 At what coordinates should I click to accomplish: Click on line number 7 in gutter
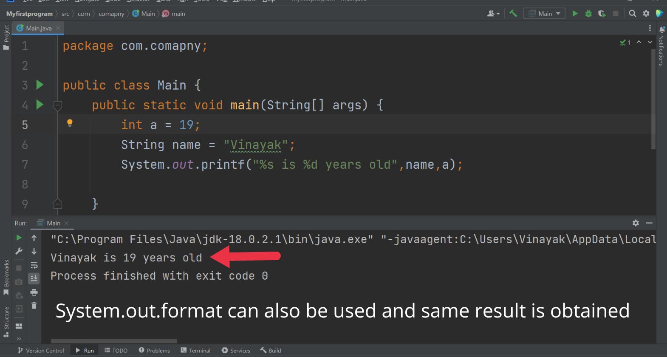coord(25,164)
